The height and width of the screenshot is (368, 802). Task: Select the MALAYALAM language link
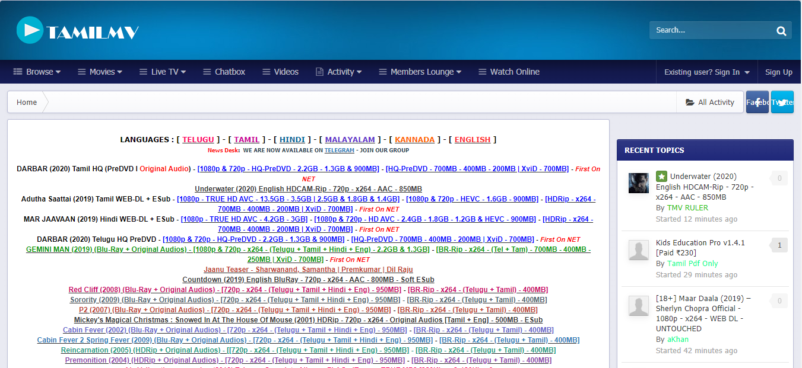pyautogui.click(x=350, y=140)
